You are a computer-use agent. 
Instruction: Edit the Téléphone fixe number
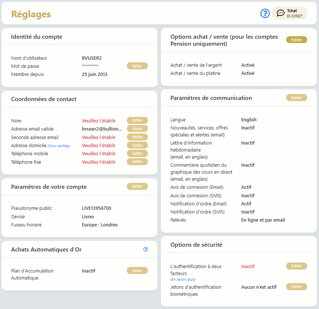click(x=137, y=162)
